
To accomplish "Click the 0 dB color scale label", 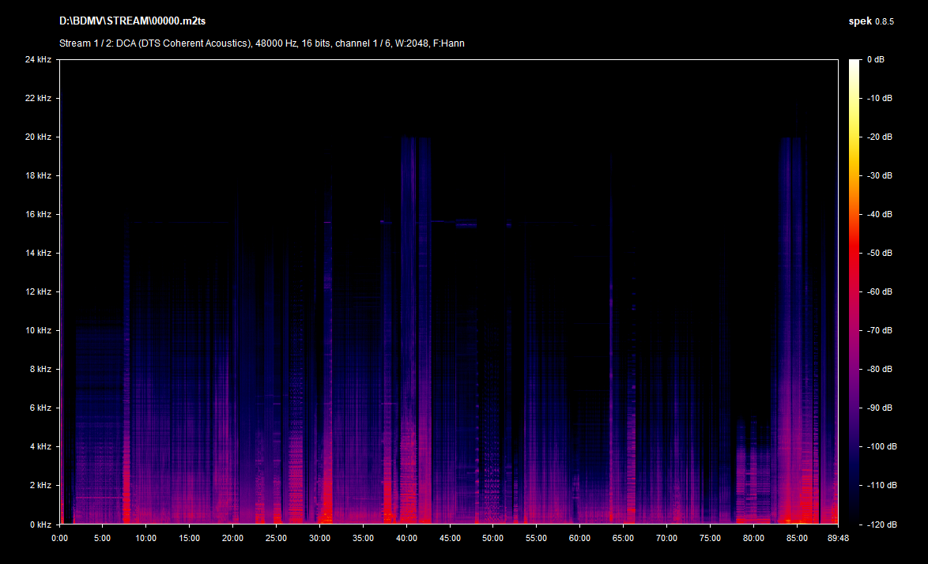I will pos(875,60).
